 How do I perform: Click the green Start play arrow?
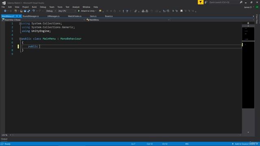coord(79,11)
